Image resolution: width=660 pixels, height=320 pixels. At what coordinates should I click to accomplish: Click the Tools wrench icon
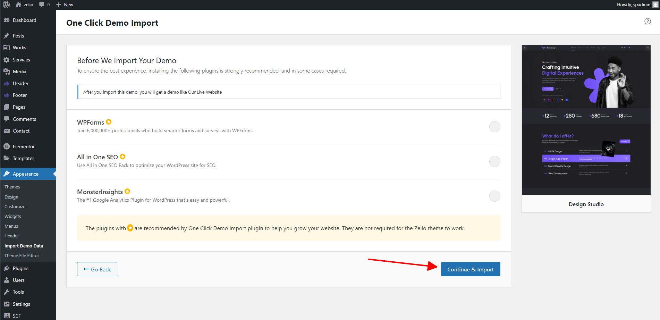coord(7,292)
